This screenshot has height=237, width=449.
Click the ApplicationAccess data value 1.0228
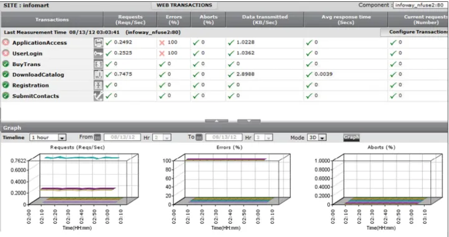tap(246, 42)
